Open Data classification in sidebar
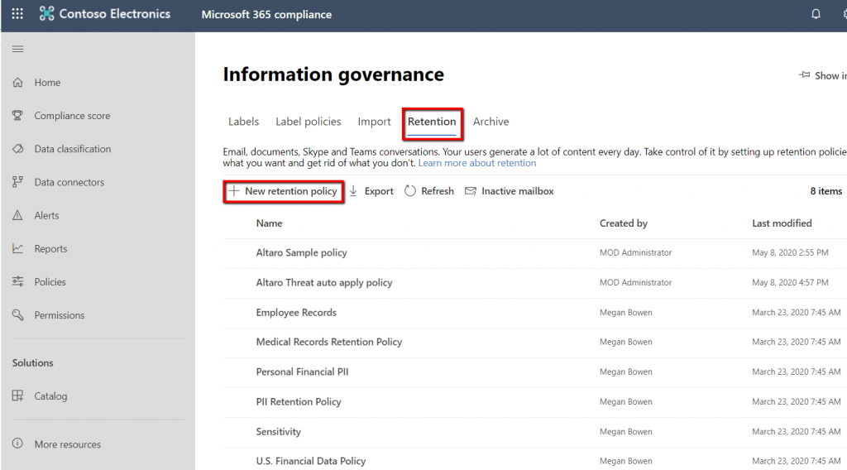Screen dimensions: 847x470 (73, 149)
